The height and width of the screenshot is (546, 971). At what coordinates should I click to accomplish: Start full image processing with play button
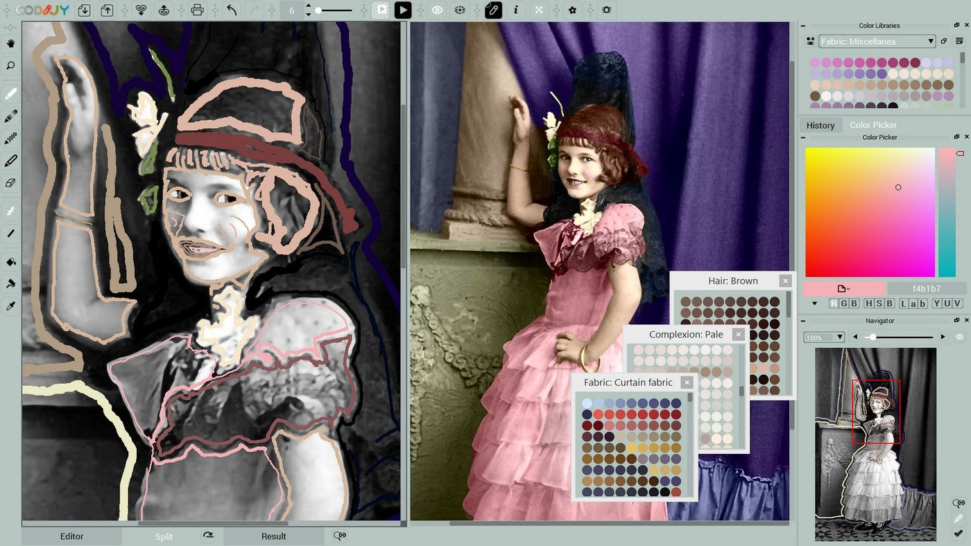[x=402, y=10]
